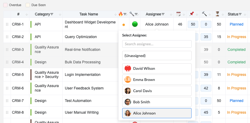This screenshot has width=250, height=123.
Task: Open the Planned status of CRM-1
Action: (236, 24)
